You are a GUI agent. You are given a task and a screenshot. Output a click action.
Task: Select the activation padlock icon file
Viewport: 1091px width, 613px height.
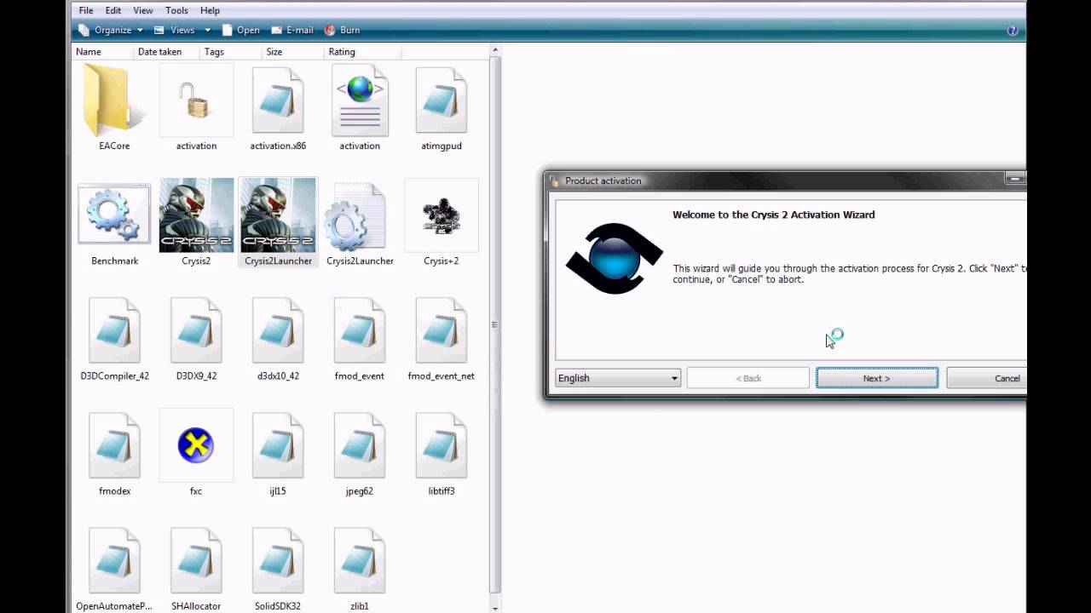[x=196, y=107]
